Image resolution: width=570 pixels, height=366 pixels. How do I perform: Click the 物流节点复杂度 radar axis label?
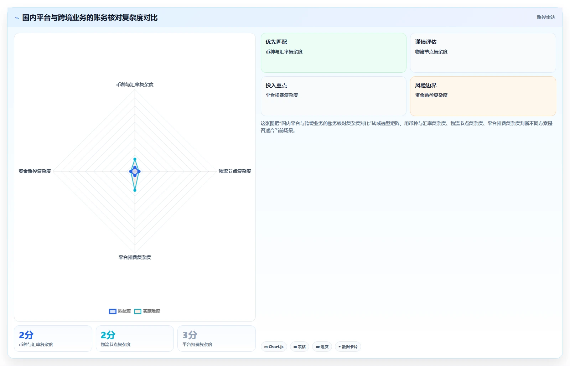coord(235,171)
